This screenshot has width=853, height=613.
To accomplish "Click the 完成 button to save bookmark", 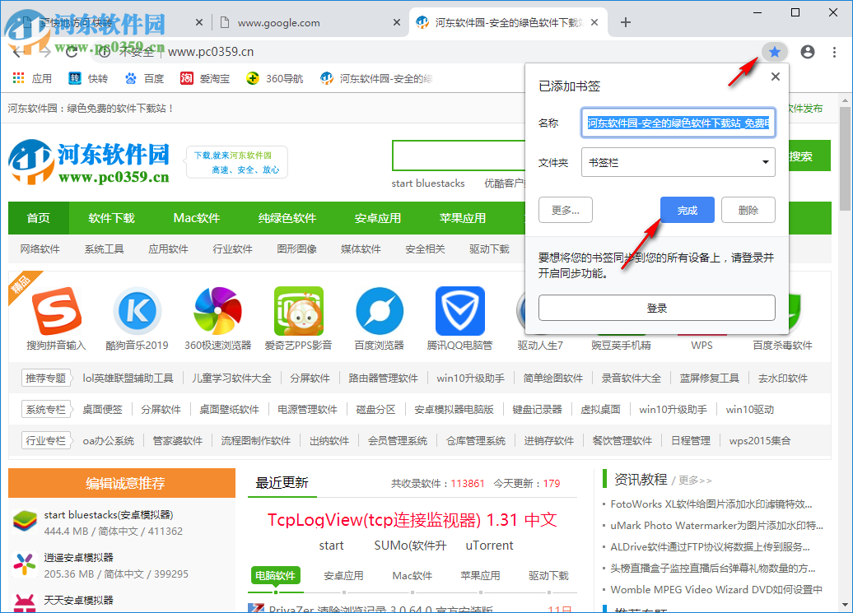I will (x=687, y=210).
